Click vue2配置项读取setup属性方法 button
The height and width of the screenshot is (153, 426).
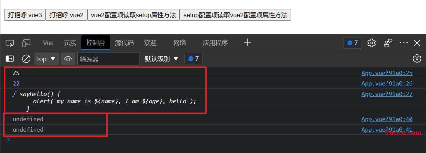[133, 15]
